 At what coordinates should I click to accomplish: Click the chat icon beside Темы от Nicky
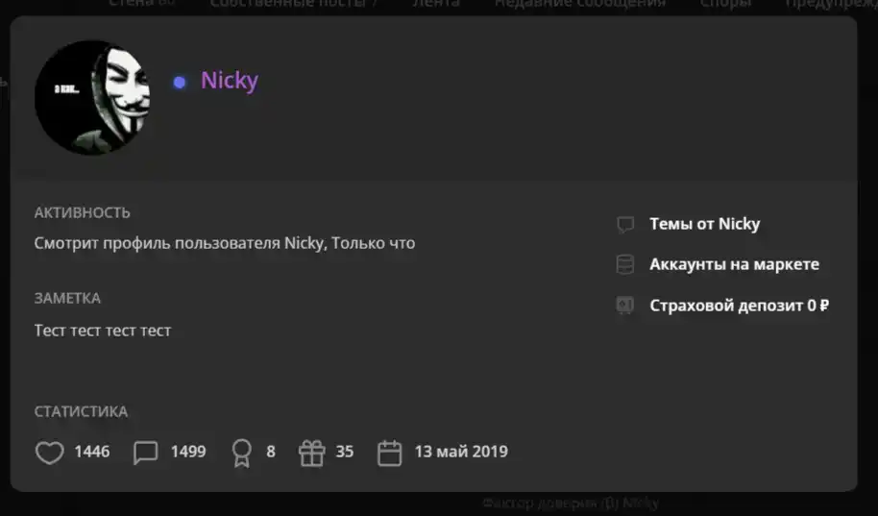coord(625,225)
